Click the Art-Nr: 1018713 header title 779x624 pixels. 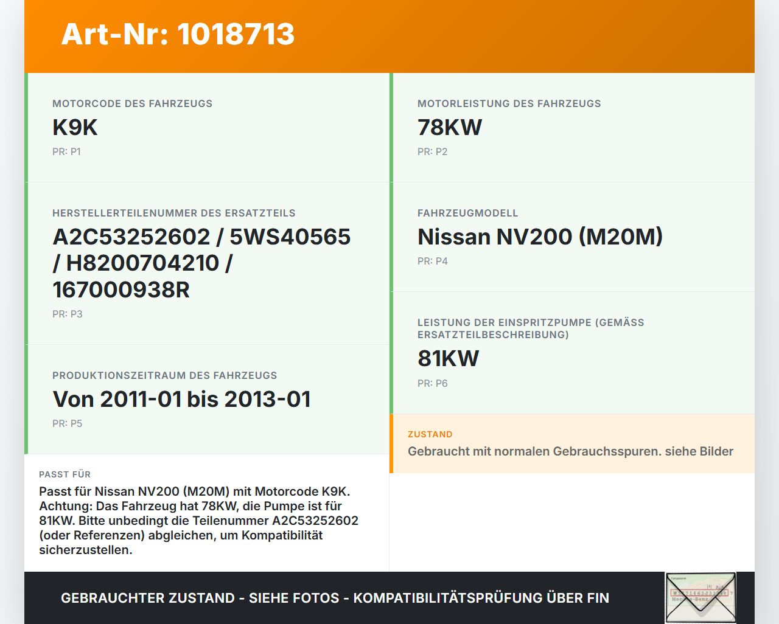tap(178, 34)
